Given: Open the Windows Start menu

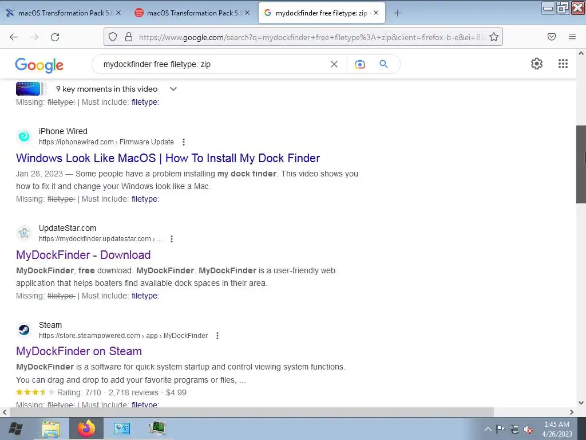Looking at the screenshot, I should 15,429.
